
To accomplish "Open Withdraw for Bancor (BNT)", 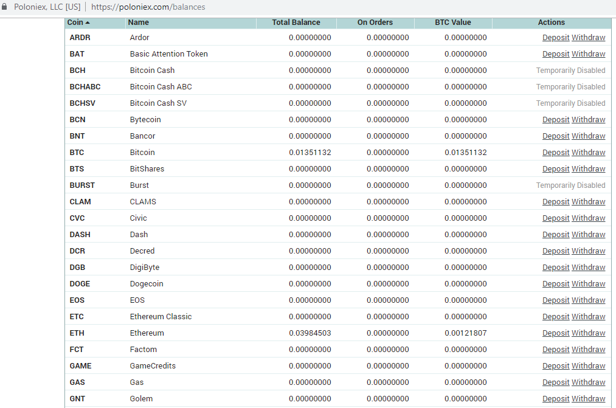I will point(588,136).
